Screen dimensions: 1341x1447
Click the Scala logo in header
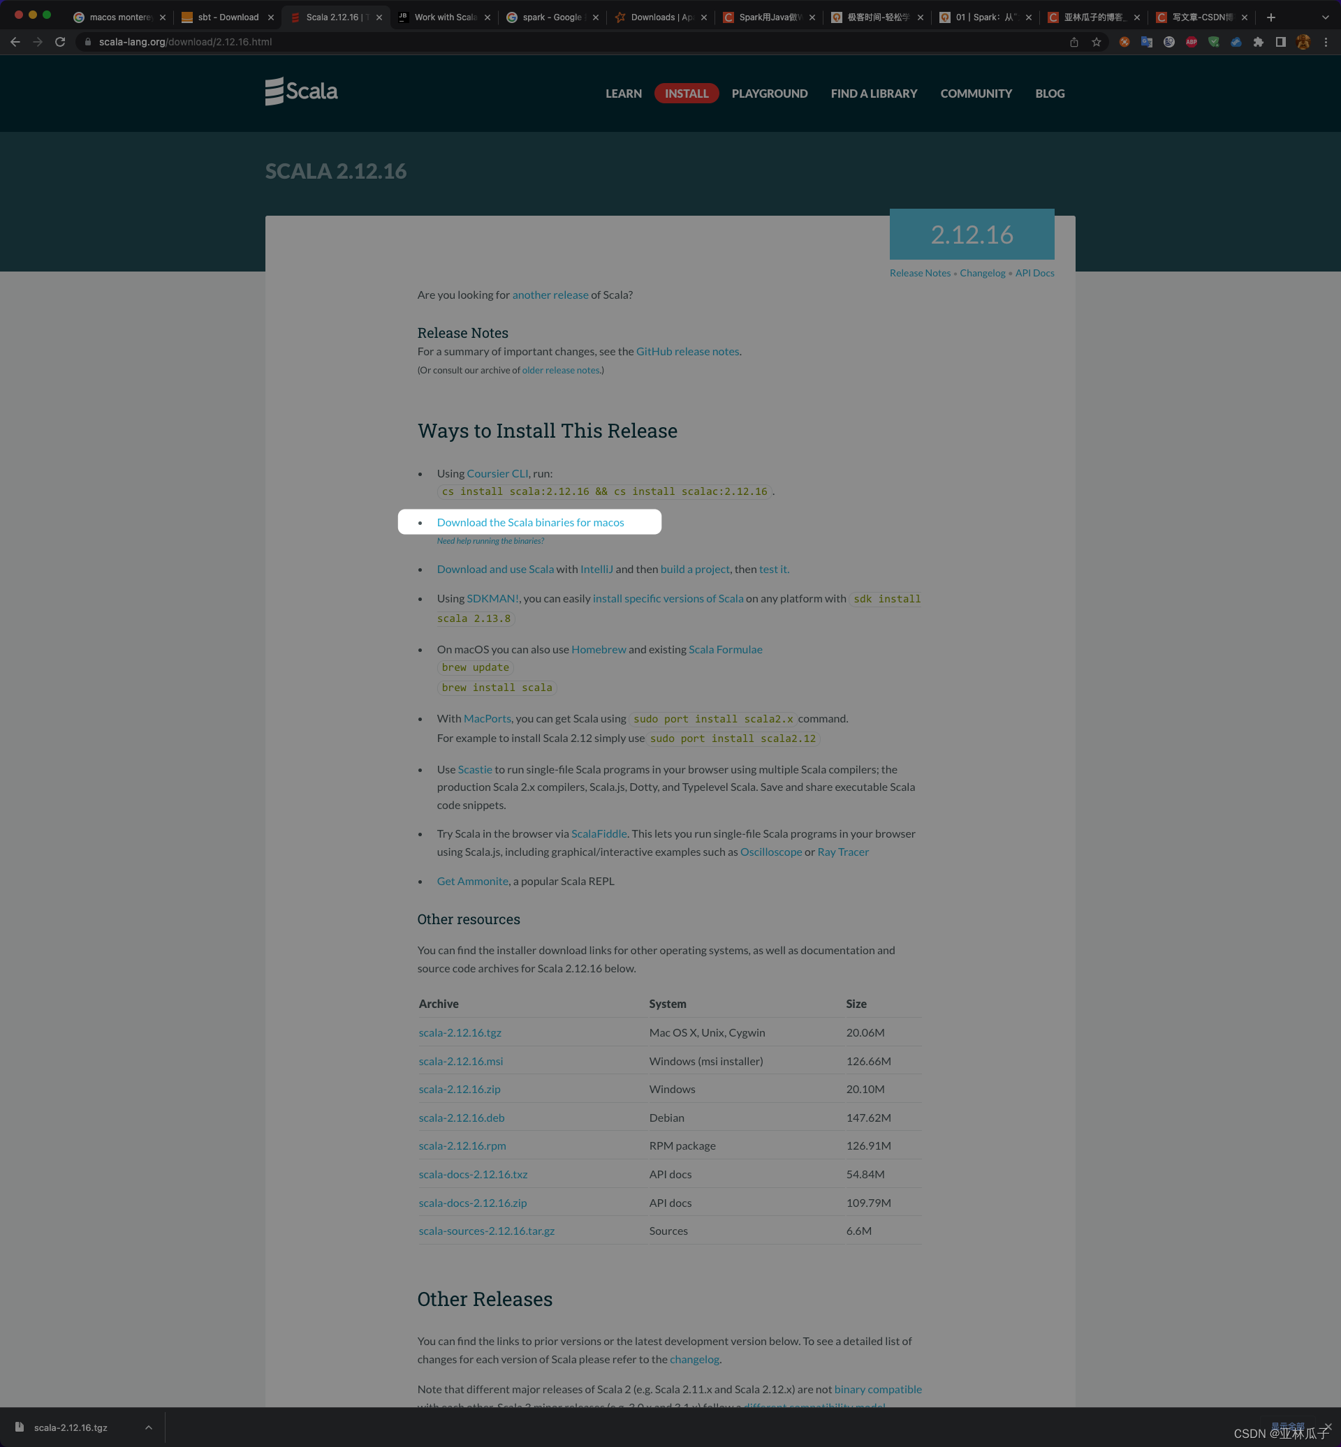pyautogui.click(x=301, y=91)
